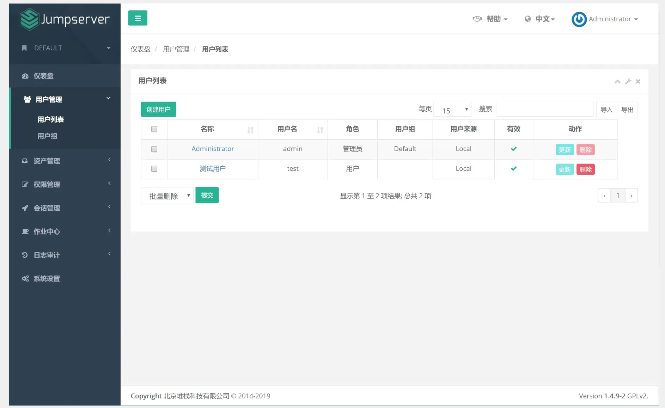Click 更新 for the Administrator row
Image resolution: width=665 pixels, height=408 pixels.
(x=565, y=150)
